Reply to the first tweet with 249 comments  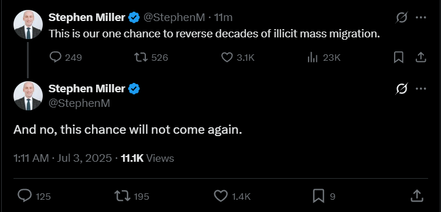[x=66, y=57]
